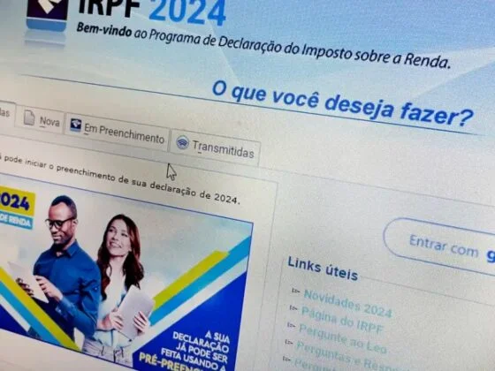Click the pré-preenchida declaration banner image
Image resolution: width=495 pixels, height=371 pixels.
coord(126,276)
